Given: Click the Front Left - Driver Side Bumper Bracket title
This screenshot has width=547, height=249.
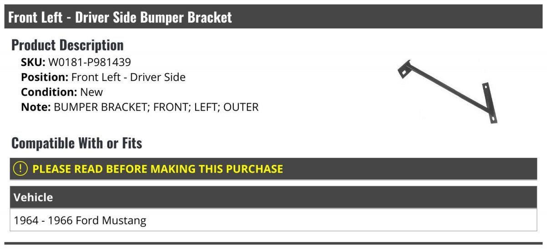Looking at the screenshot, I should (120, 17).
